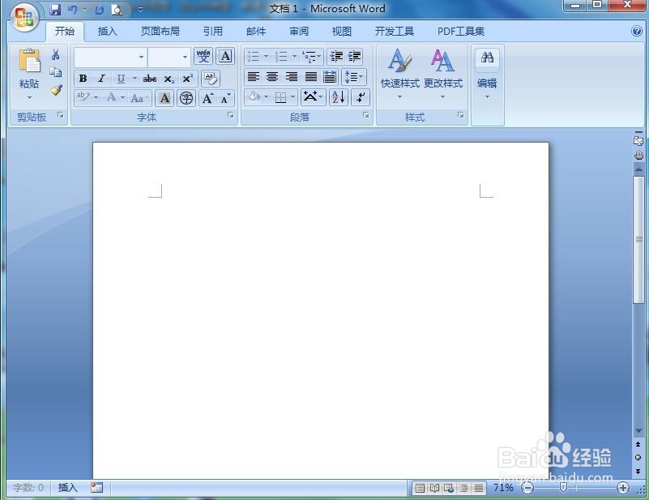The height and width of the screenshot is (500, 649).
Task: Open Change Case Aa dropdown
Action: point(139,98)
